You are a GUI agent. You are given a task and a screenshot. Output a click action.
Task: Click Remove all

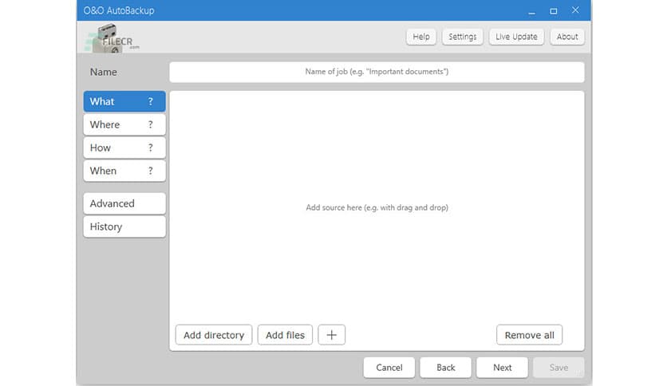coord(529,335)
